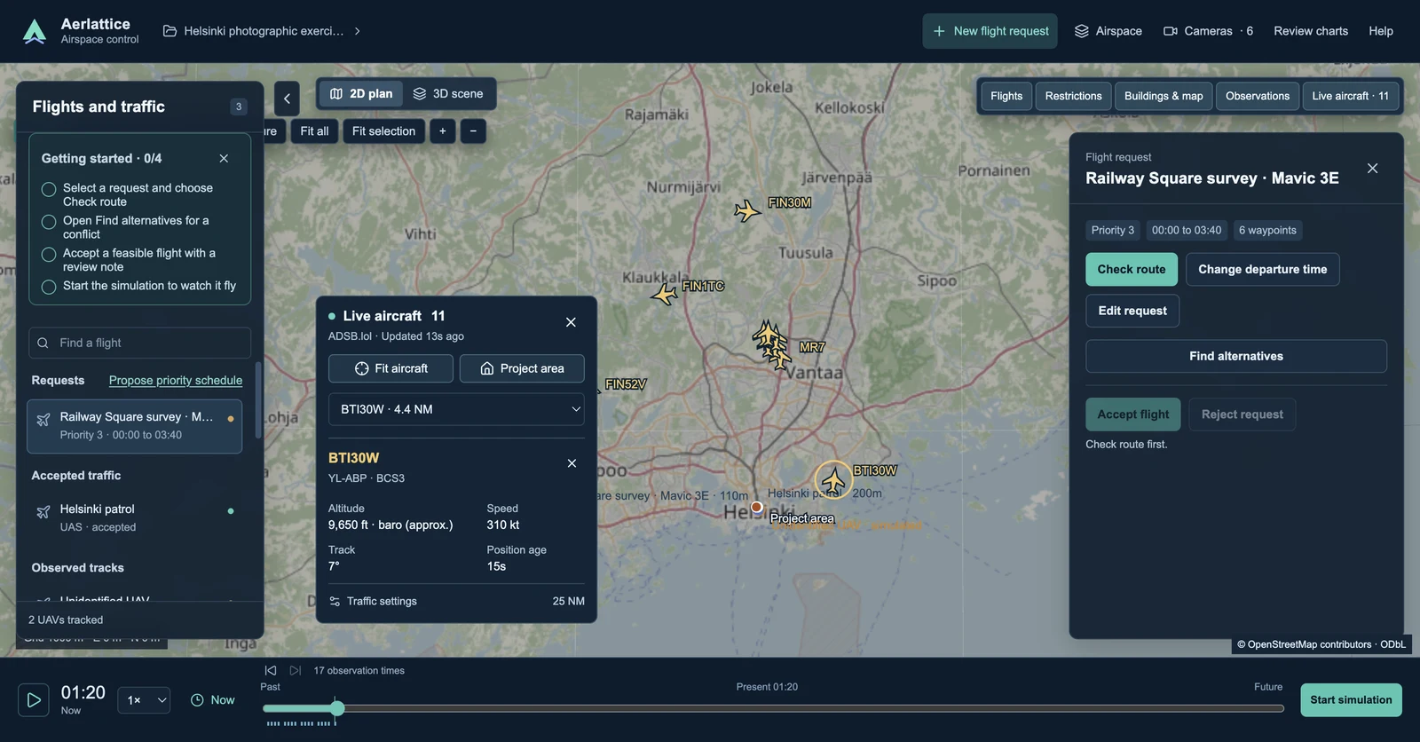Click Check route button
Image resolution: width=1420 pixels, height=742 pixels.
(1132, 270)
